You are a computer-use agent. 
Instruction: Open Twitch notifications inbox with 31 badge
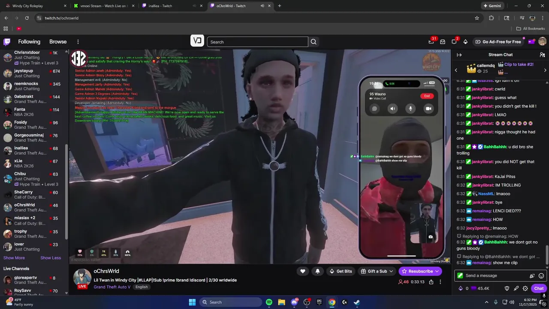(x=431, y=42)
